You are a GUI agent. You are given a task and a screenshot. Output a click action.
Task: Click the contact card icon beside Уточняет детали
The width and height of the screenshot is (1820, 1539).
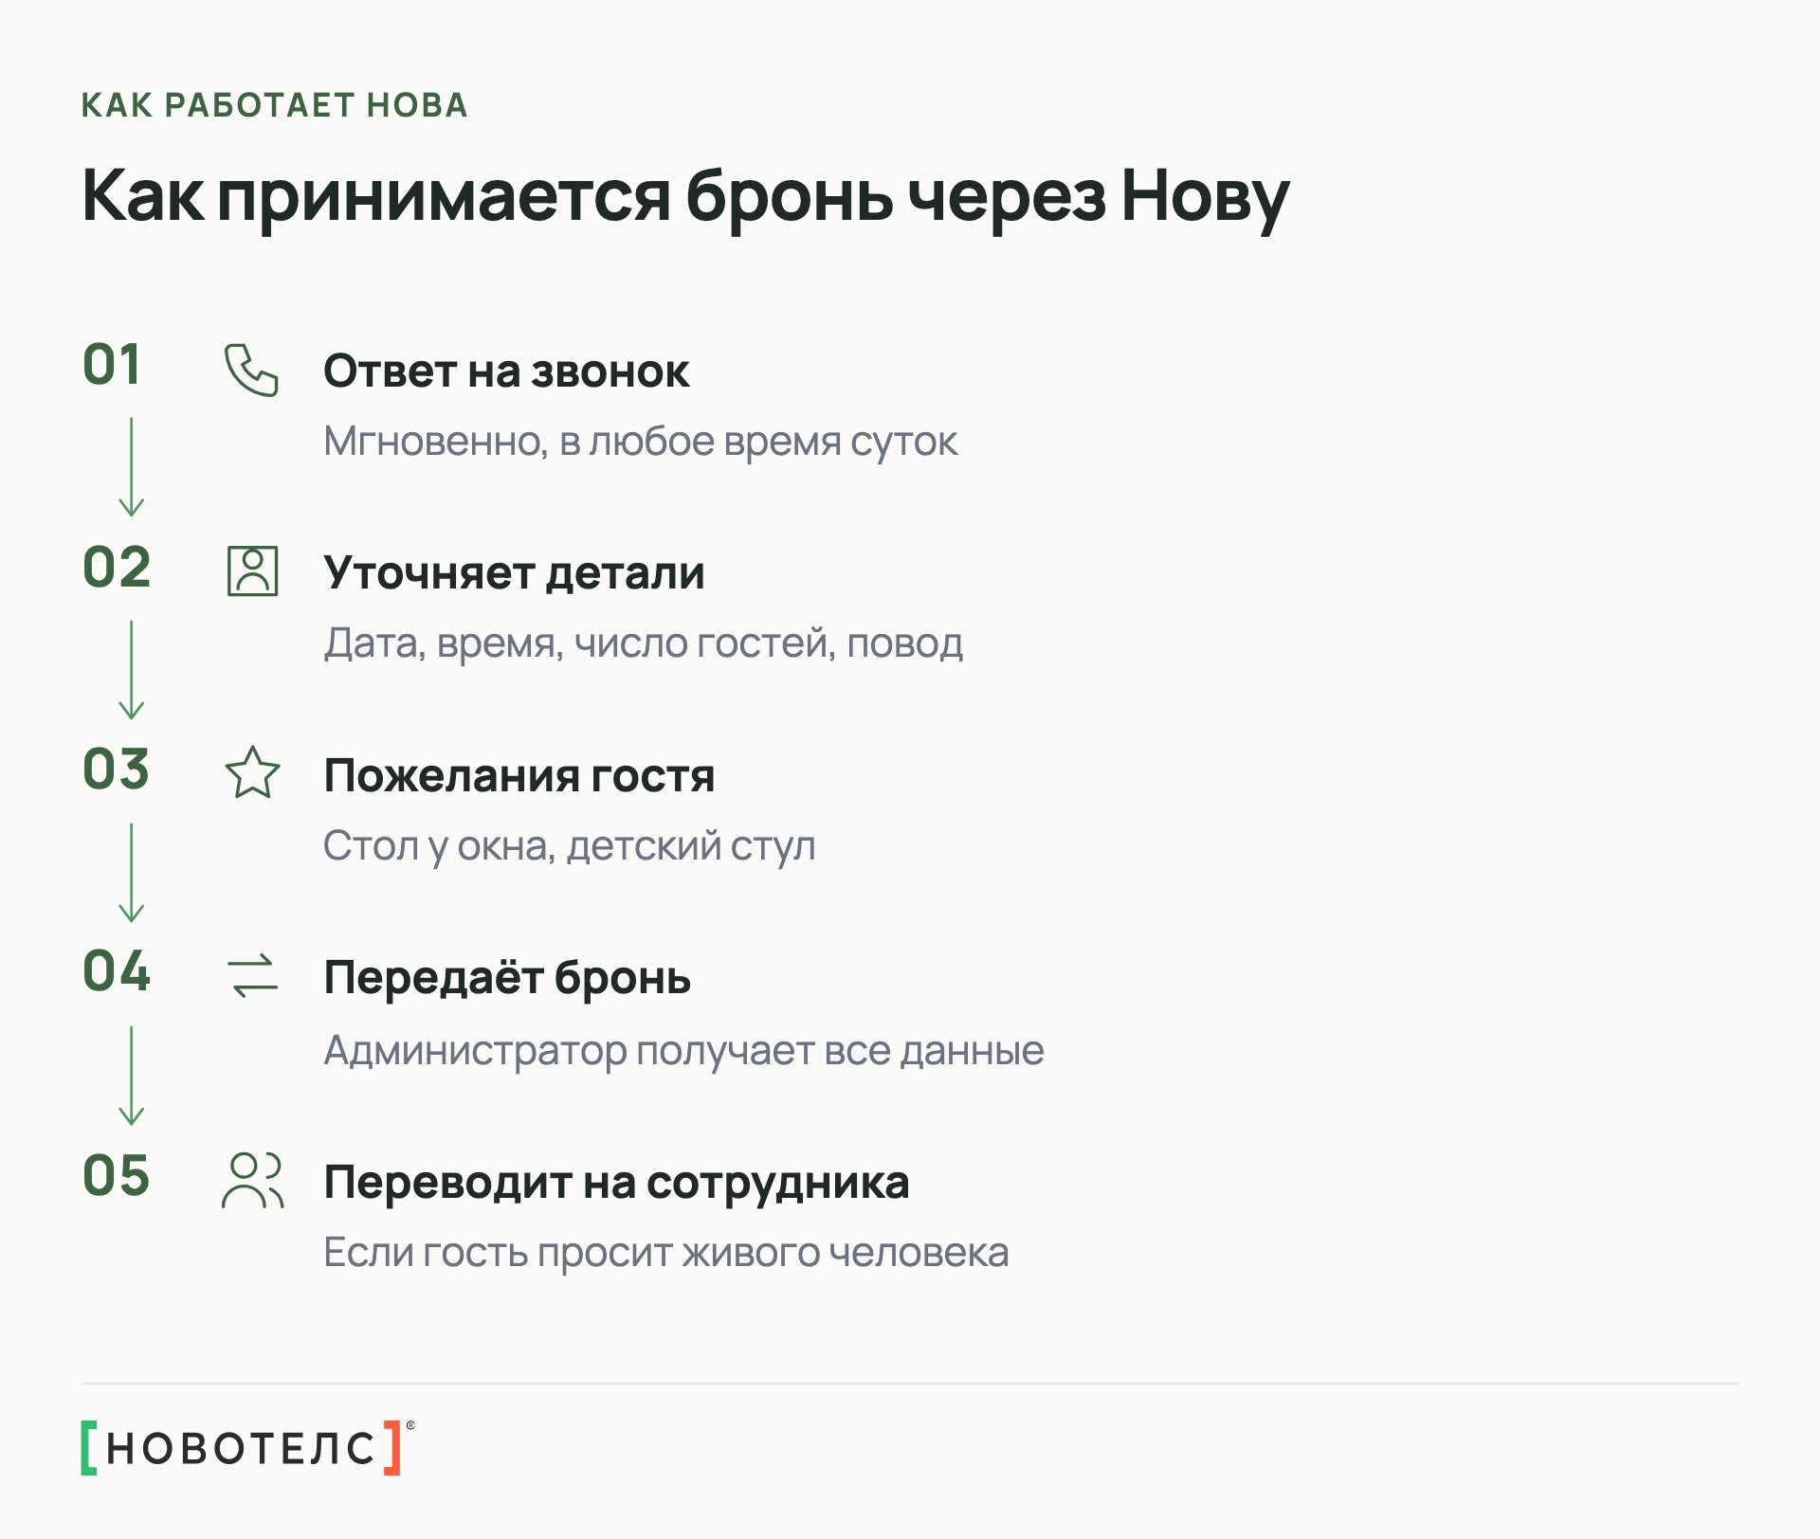click(252, 571)
